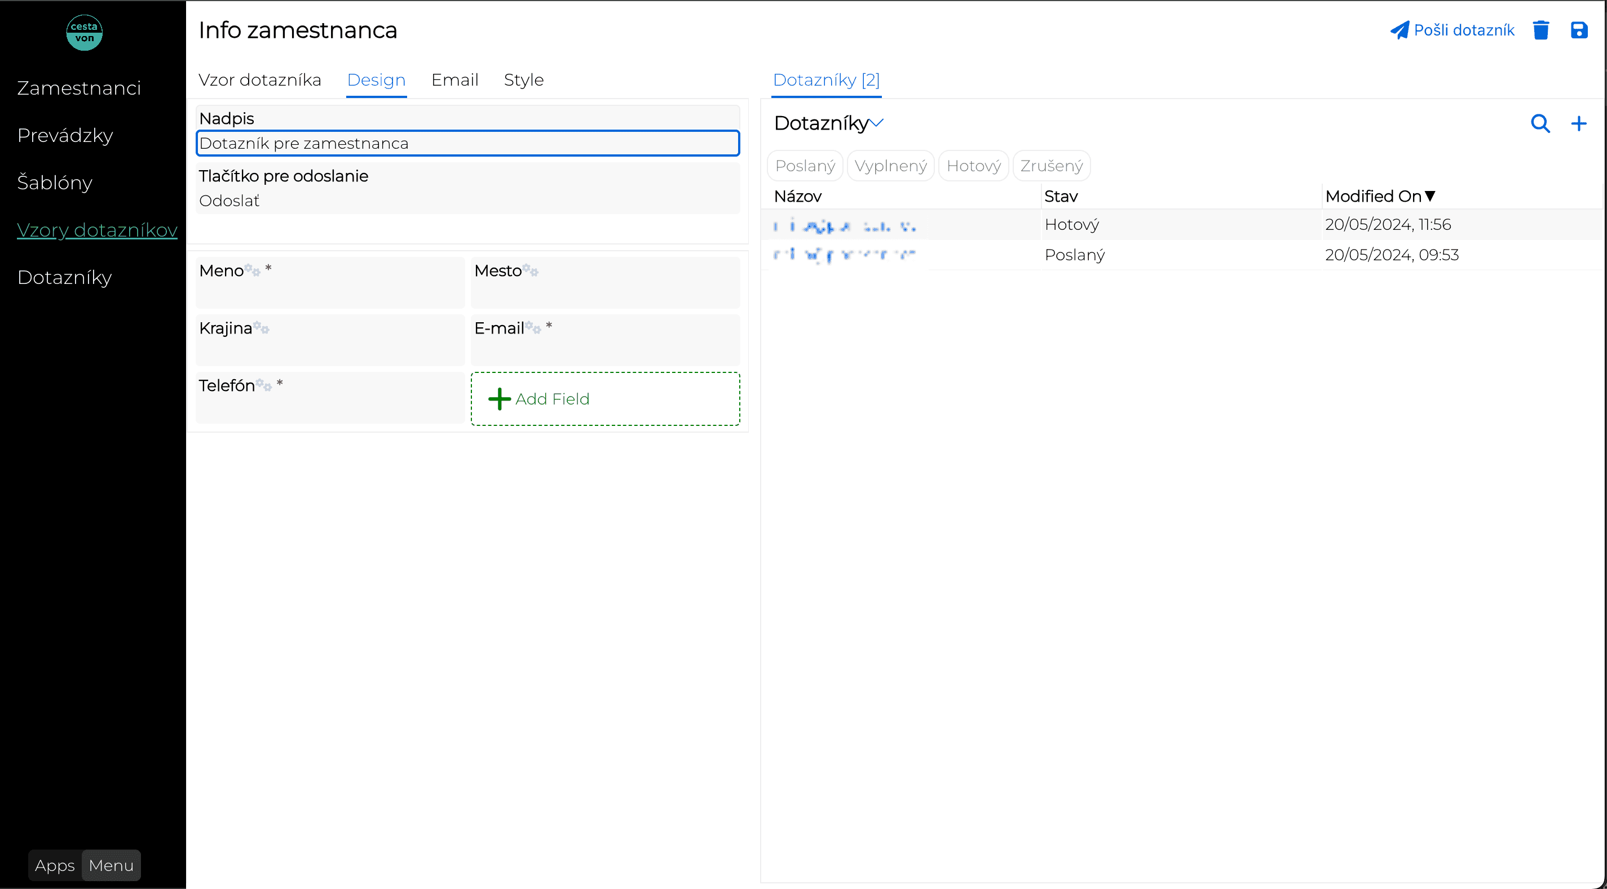Open settings gear for E-mail field

coord(533,327)
